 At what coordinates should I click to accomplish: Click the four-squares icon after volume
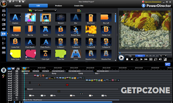coord(165,59)
